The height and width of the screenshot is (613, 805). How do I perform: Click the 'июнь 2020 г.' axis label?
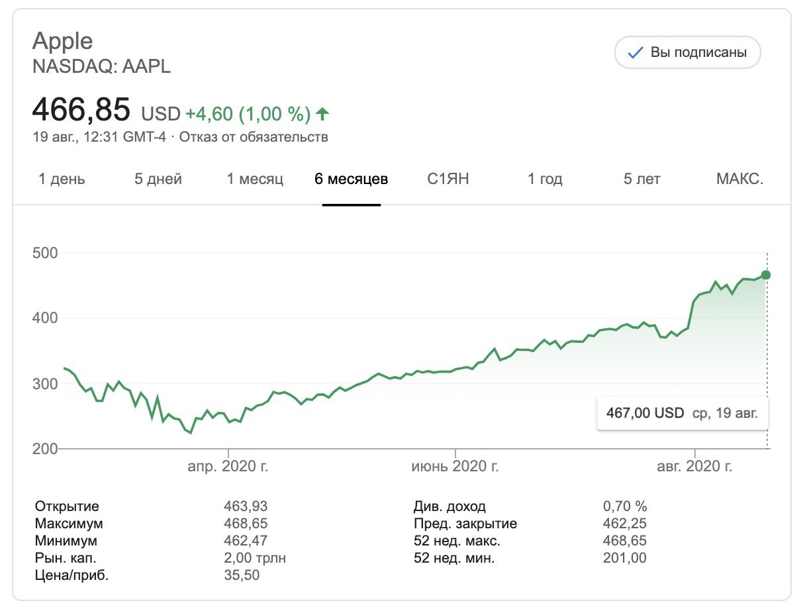[x=455, y=467]
